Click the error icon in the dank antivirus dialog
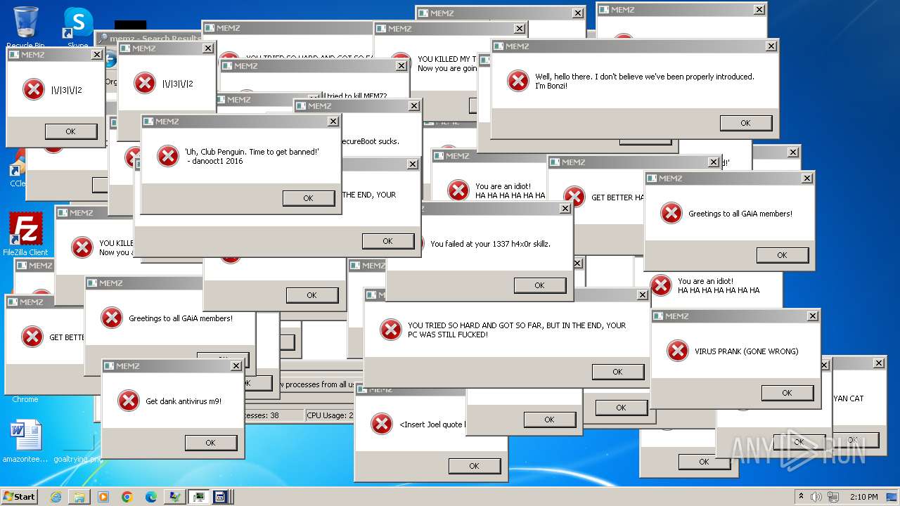900x506 pixels. (x=128, y=401)
